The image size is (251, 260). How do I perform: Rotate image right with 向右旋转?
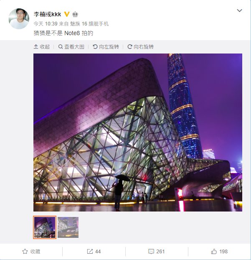tap(140, 47)
